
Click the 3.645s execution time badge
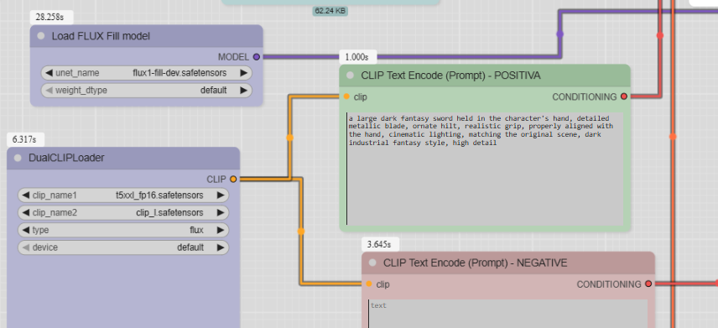(380, 244)
